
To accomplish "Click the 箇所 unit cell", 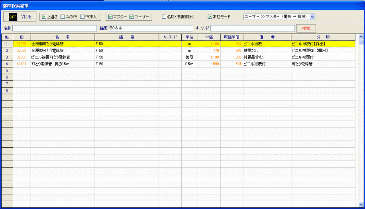I will [x=190, y=57].
